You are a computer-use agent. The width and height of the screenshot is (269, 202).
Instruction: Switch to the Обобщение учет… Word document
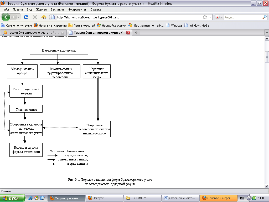pos(180,198)
